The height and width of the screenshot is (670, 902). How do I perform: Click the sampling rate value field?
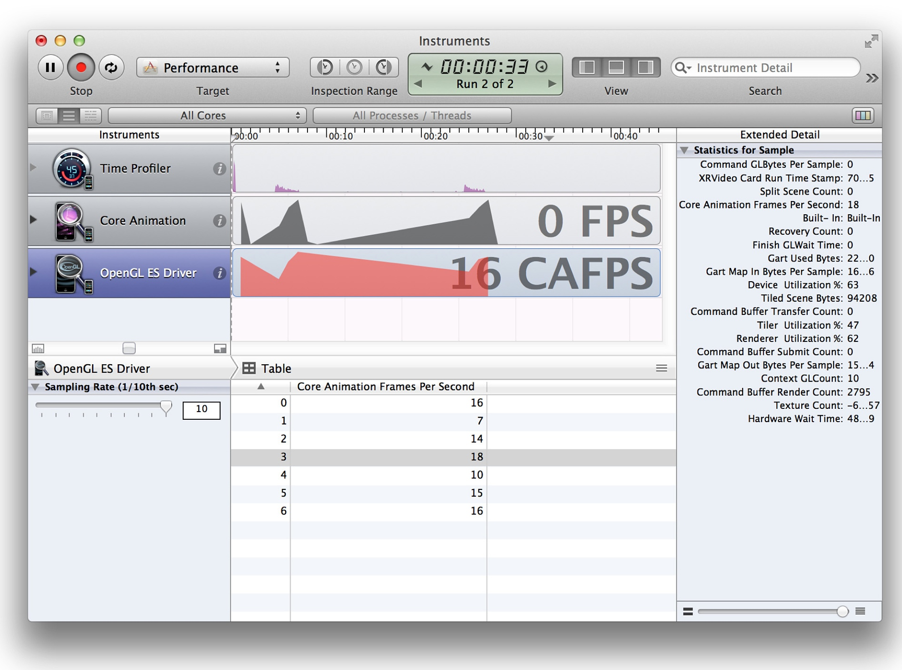pos(201,410)
